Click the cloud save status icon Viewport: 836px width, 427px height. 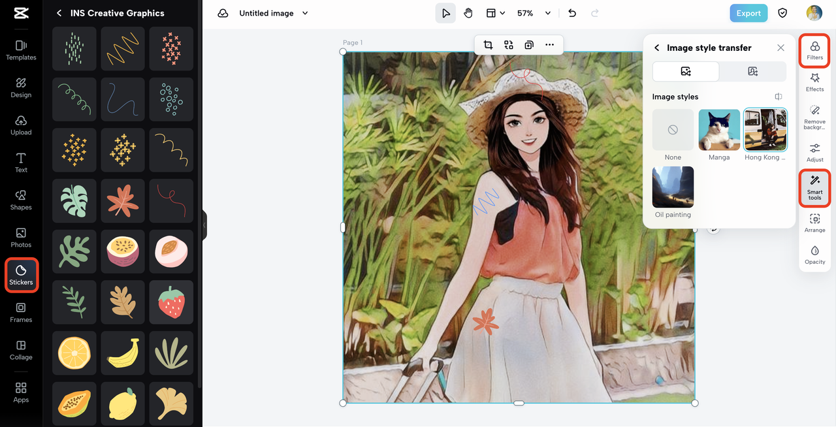(223, 13)
